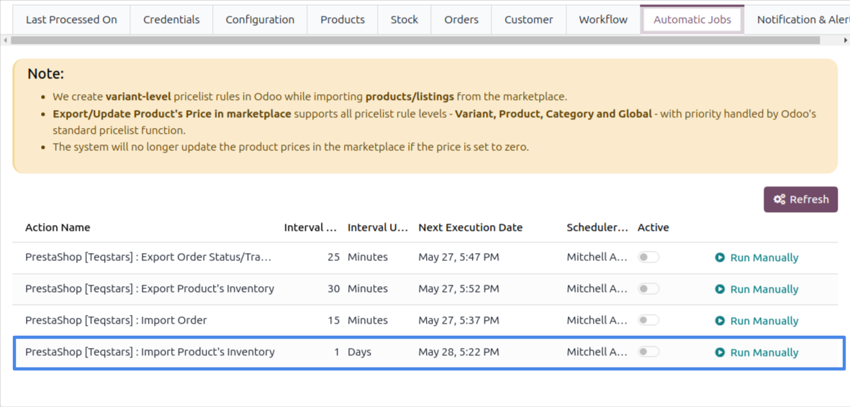Sort by Action Name column header
This screenshot has width=850, height=407.
[x=58, y=228]
